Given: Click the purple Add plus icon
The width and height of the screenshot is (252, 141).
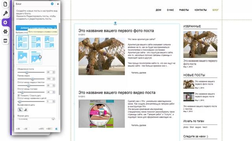Looking at the screenshot, I should coord(5,22).
